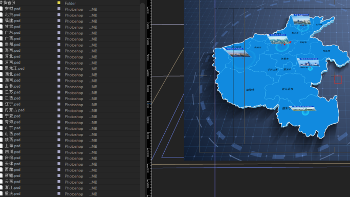Click the vertical ruler beside the viewport

(149, 98)
